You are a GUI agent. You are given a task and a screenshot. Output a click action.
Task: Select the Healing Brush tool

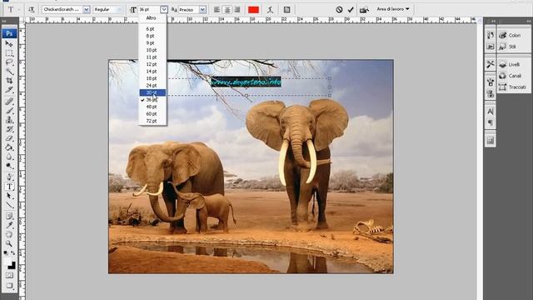[9, 102]
